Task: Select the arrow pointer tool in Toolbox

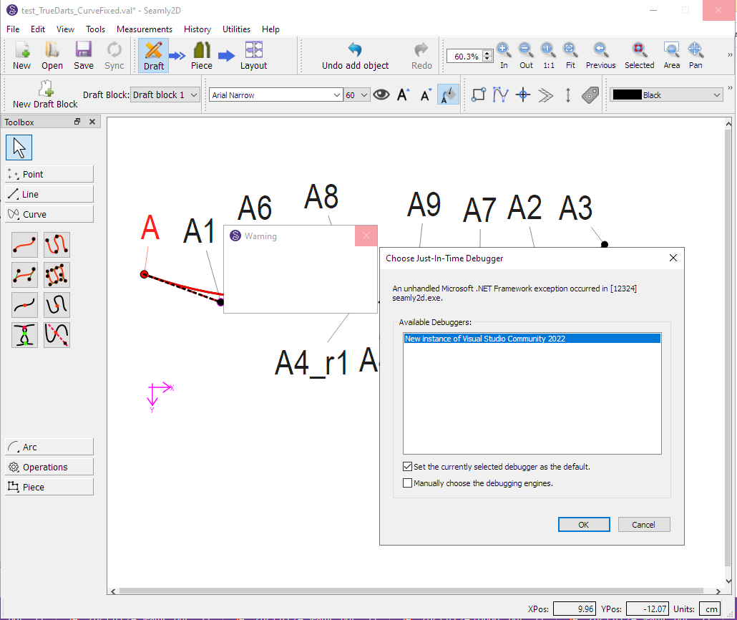Action: click(x=19, y=147)
